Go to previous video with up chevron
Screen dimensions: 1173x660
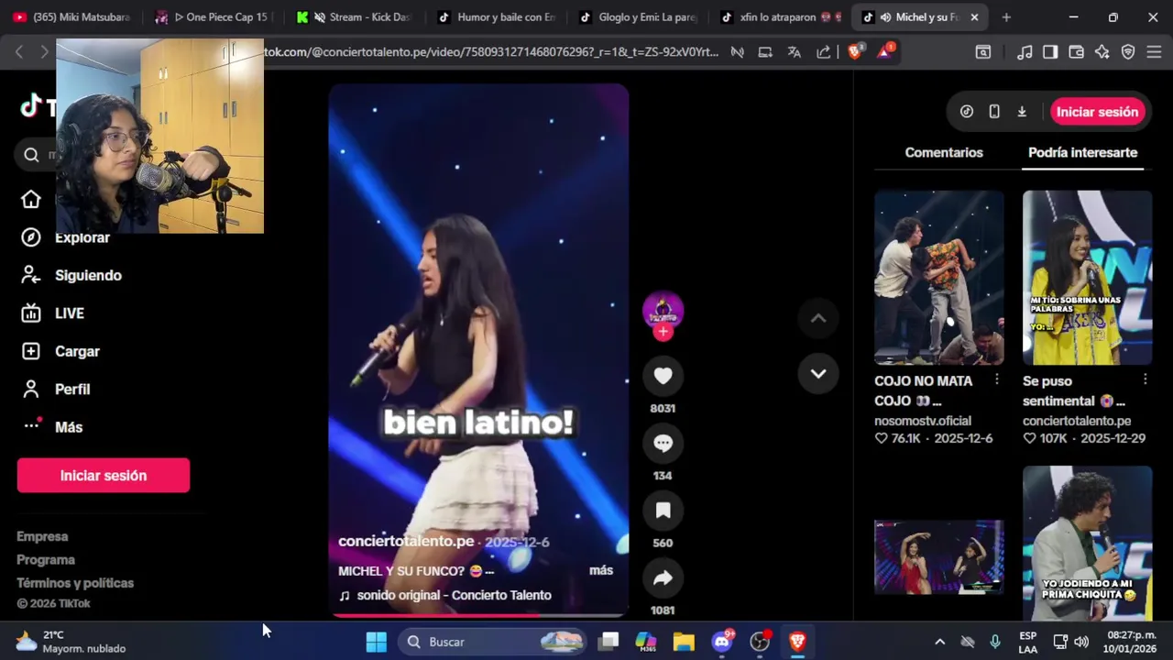pos(818,318)
